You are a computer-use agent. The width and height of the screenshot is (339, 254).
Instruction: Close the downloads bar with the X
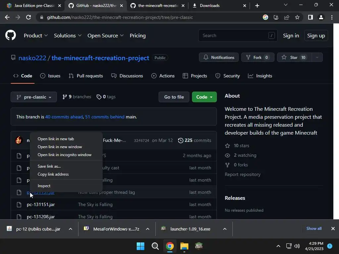(333, 229)
